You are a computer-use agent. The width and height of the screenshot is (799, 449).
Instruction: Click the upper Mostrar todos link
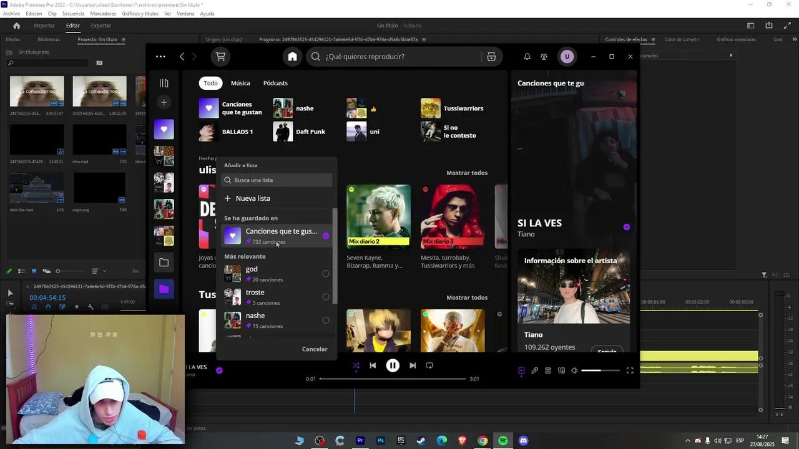click(467, 173)
